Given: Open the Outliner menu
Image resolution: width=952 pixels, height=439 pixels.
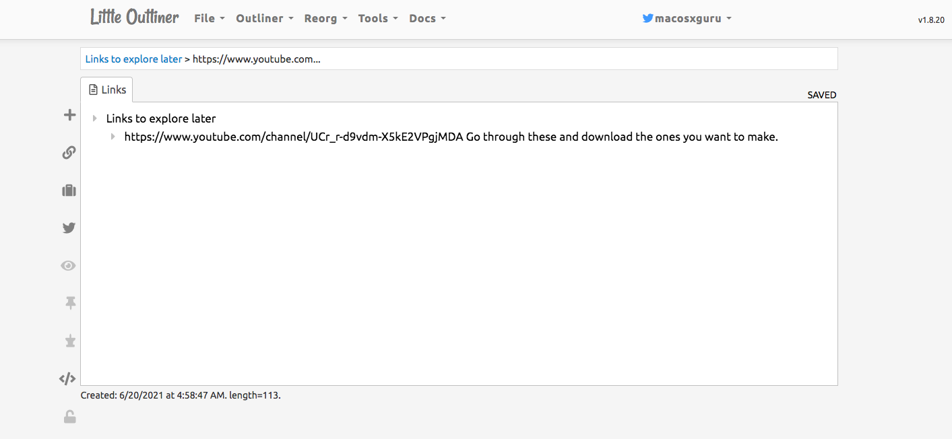Looking at the screenshot, I should pos(265,19).
